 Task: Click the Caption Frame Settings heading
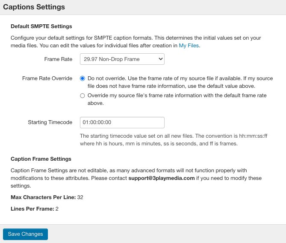(41, 159)
